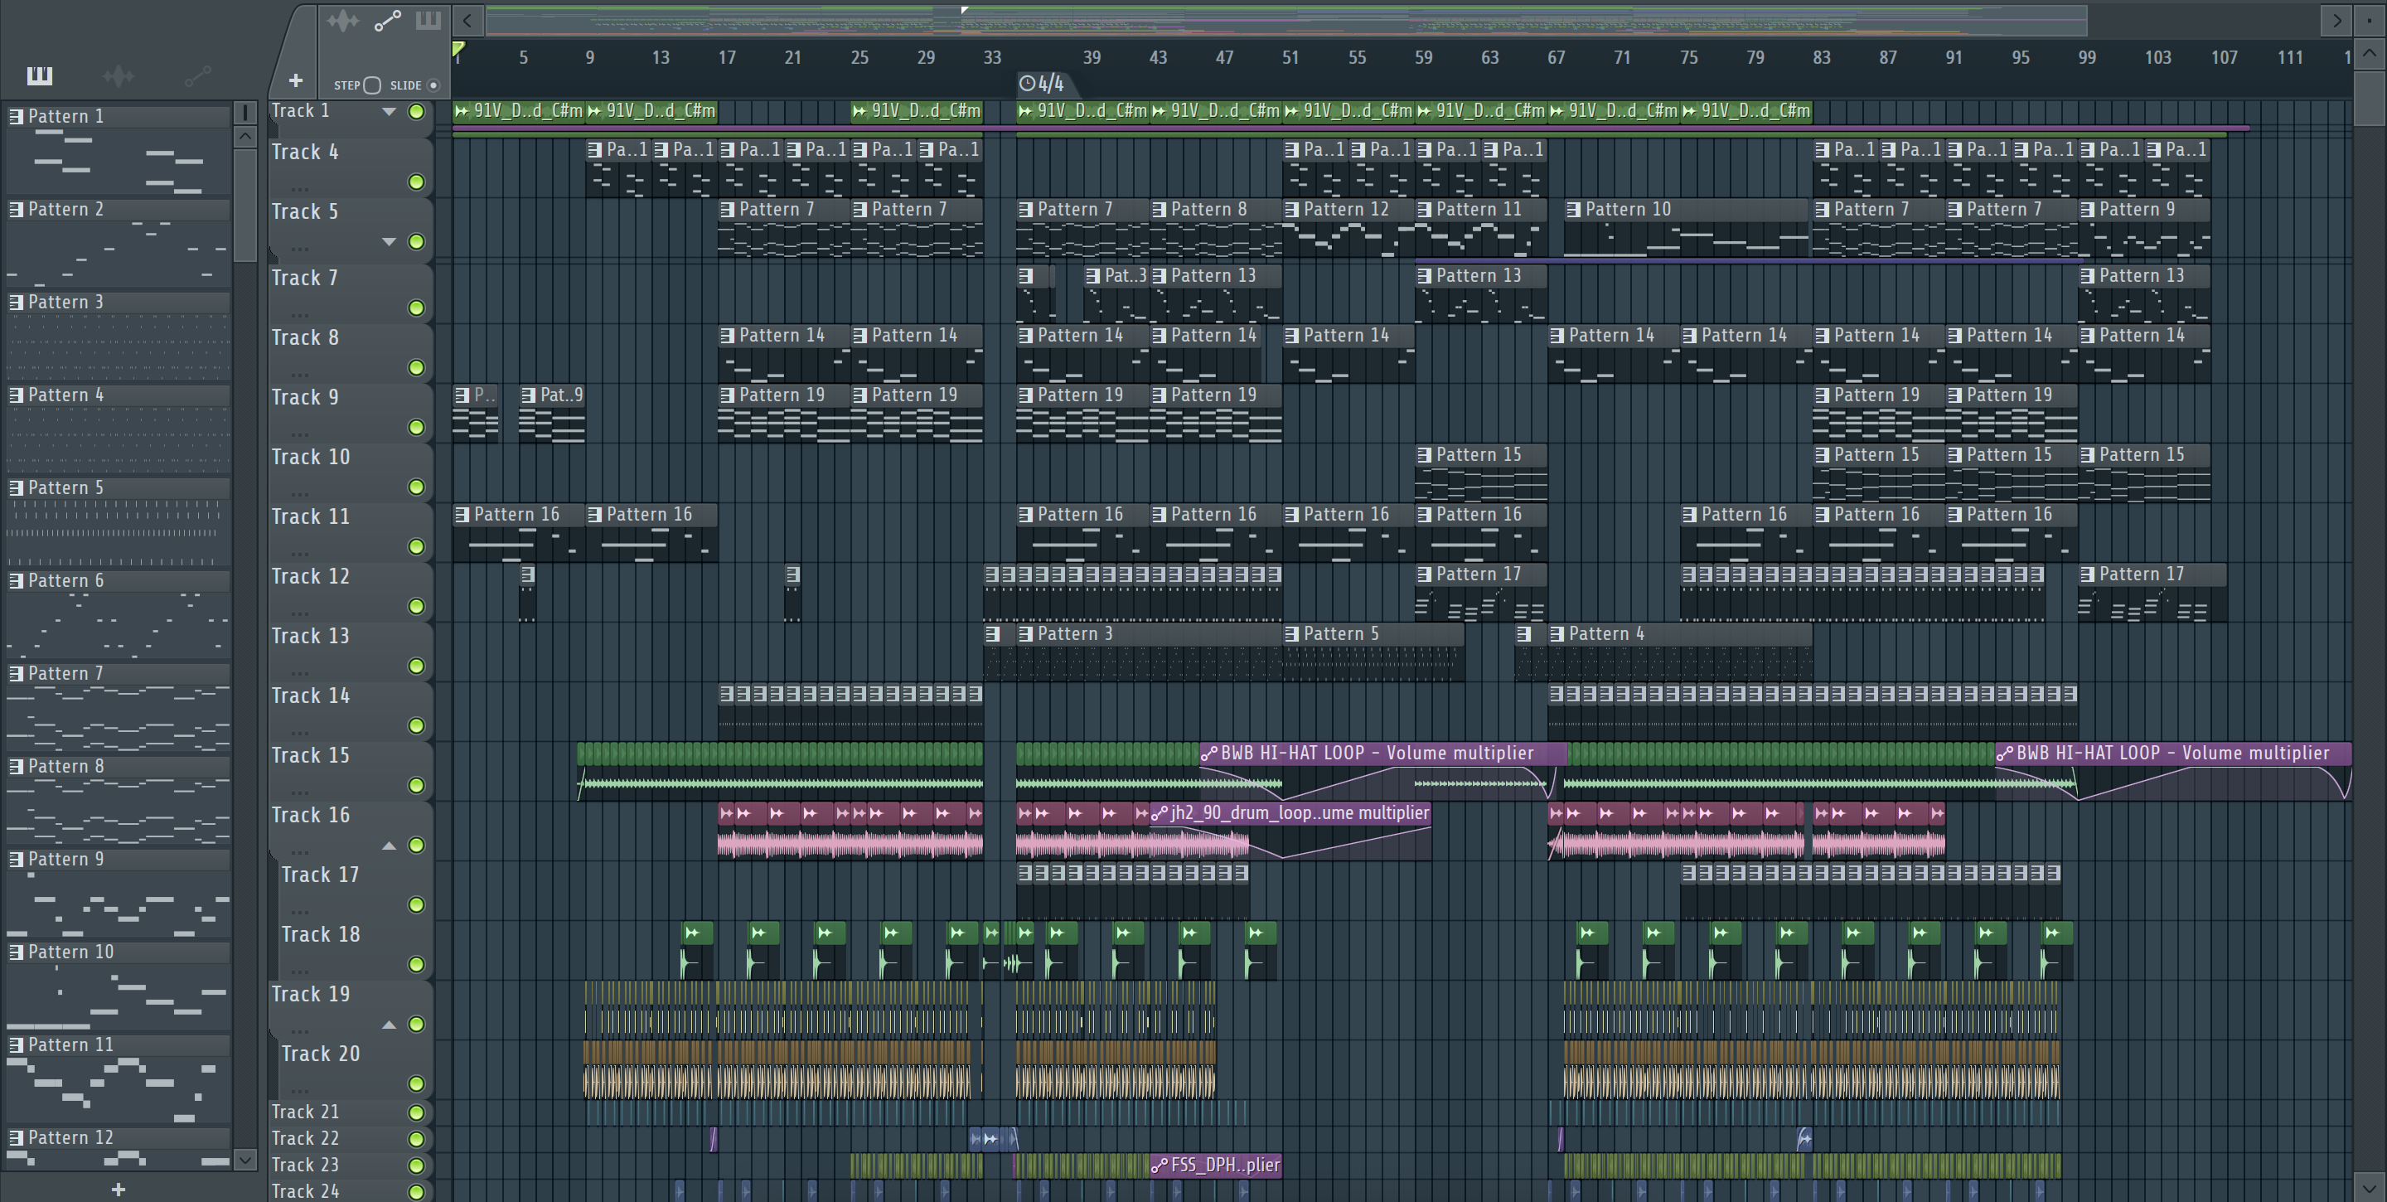Screen dimensions: 2387x1202
Task: Click the left arrow of the playlist overview
Action: click(x=467, y=19)
